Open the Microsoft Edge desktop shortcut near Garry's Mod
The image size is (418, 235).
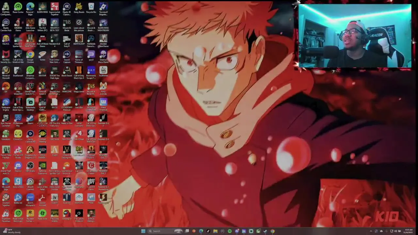point(6,184)
